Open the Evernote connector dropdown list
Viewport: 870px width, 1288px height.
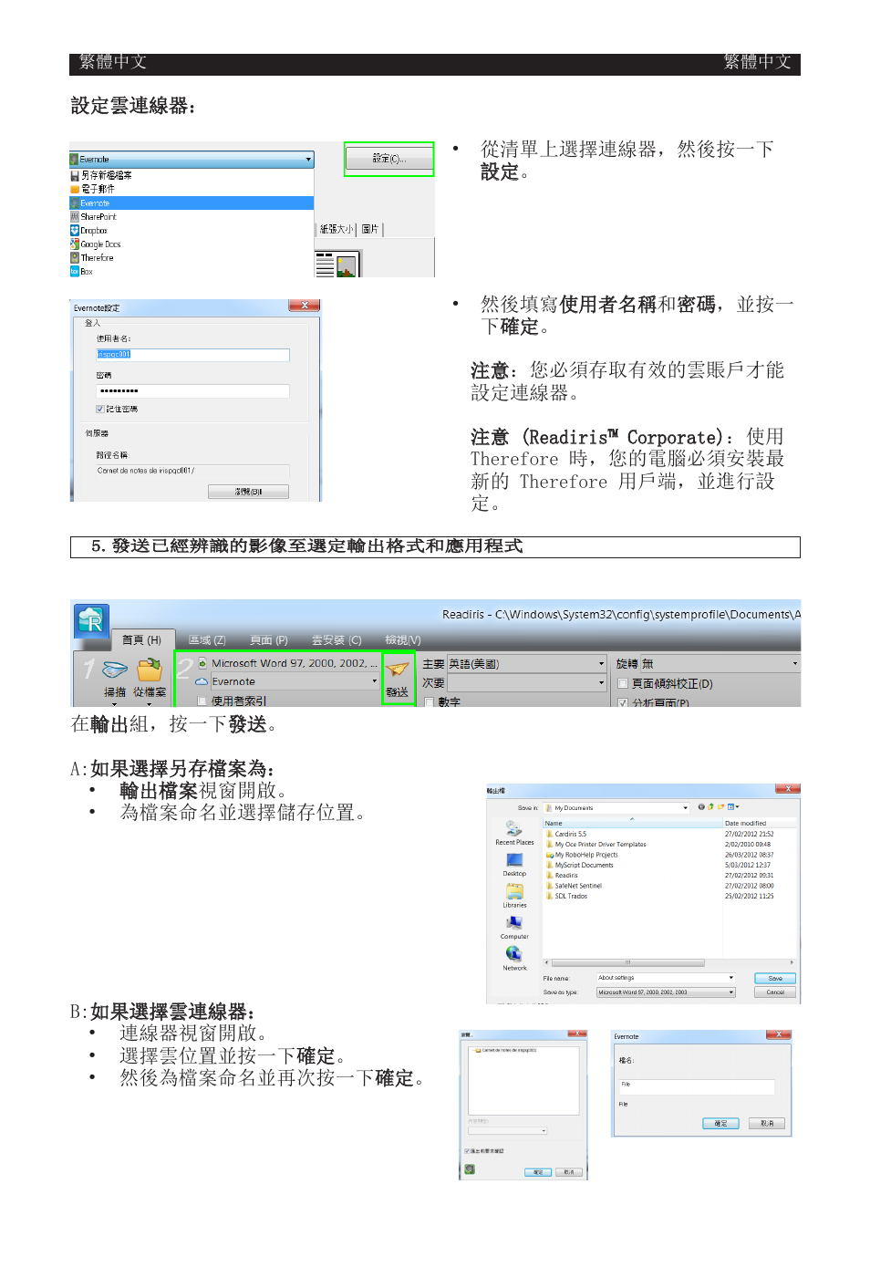coord(192,160)
